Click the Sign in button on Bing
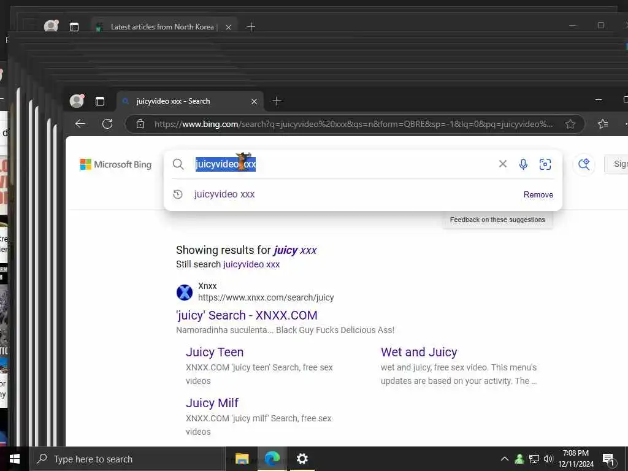This screenshot has width=628, height=471. click(617, 164)
